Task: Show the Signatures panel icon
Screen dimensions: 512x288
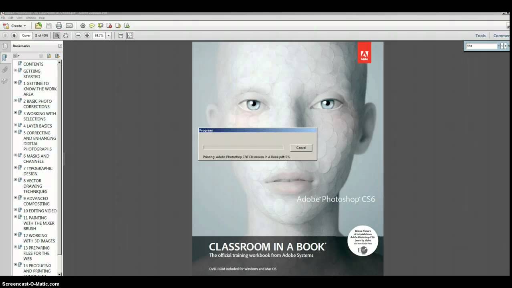Action: (x=5, y=81)
